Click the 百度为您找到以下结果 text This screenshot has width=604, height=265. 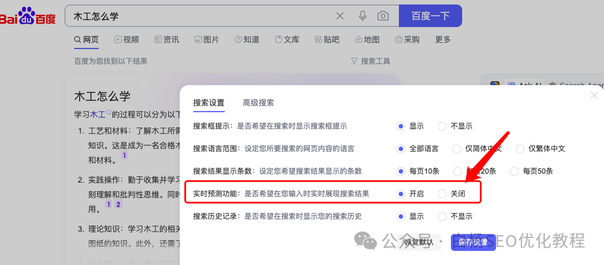[111, 61]
